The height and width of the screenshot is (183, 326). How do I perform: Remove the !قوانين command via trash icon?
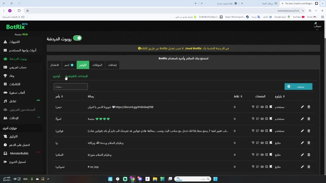click(309, 131)
